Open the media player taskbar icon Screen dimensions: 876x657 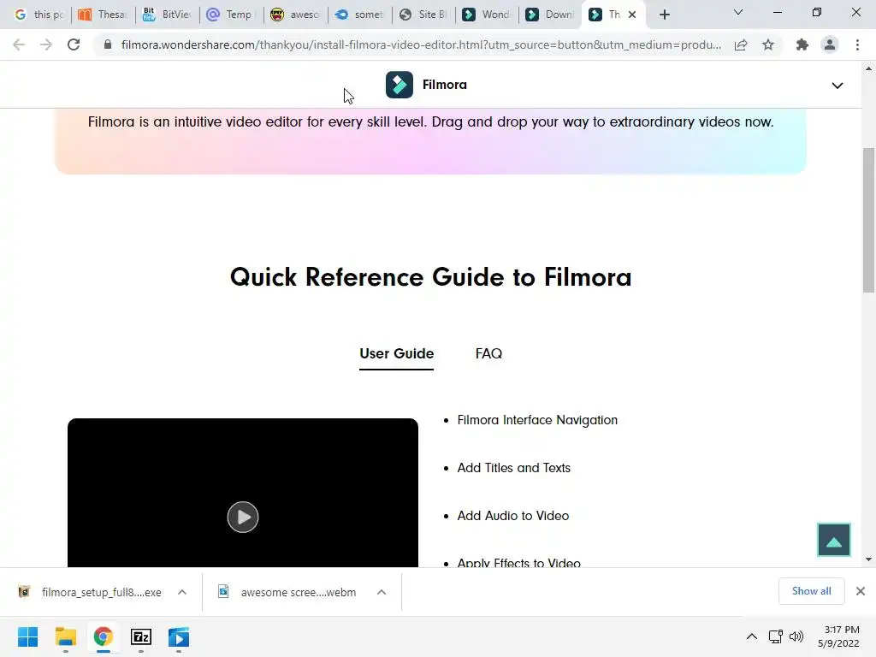click(x=179, y=636)
